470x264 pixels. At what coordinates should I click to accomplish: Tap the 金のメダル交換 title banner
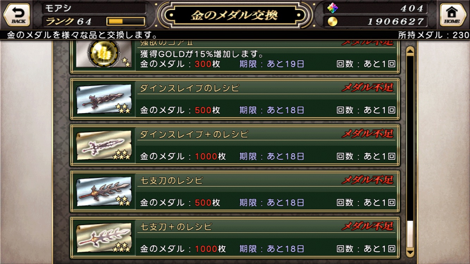(x=234, y=15)
